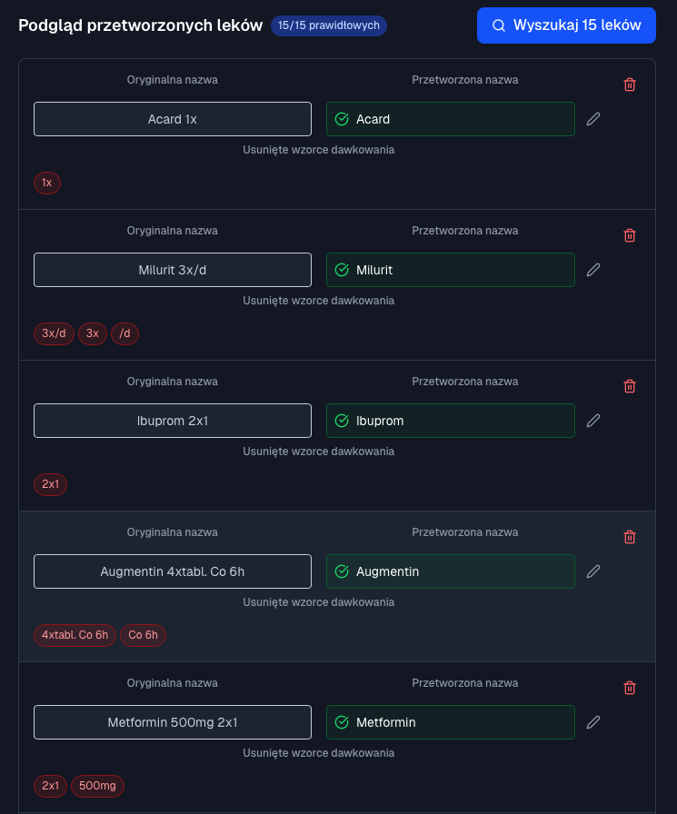Edit the processed name Metformin
Image resolution: width=677 pixels, height=814 pixels.
click(593, 722)
